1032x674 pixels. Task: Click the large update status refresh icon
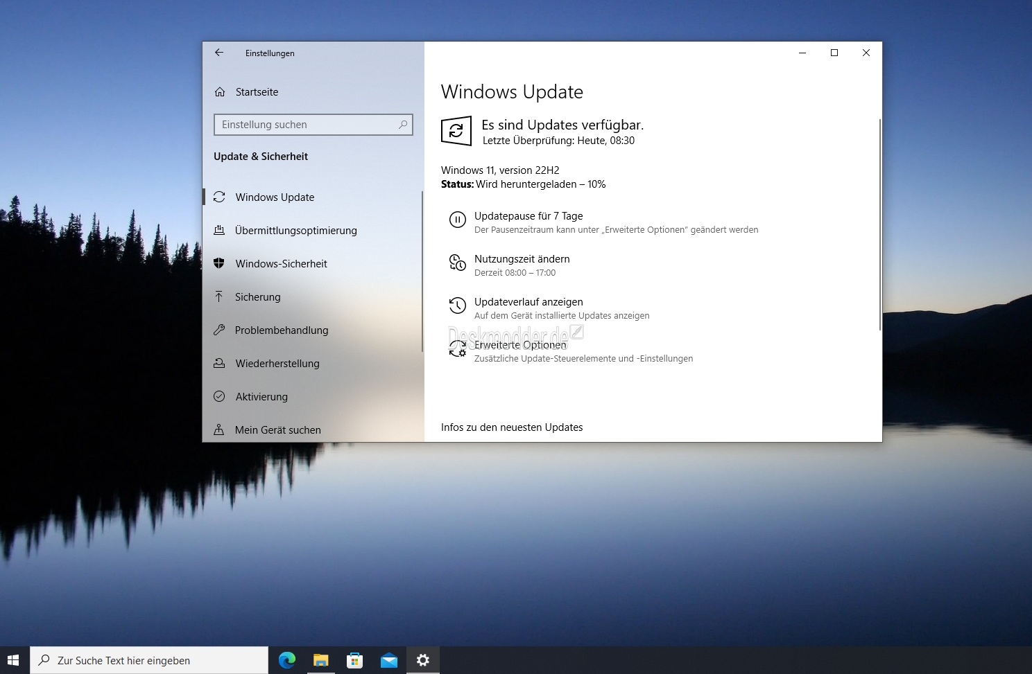(x=456, y=130)
